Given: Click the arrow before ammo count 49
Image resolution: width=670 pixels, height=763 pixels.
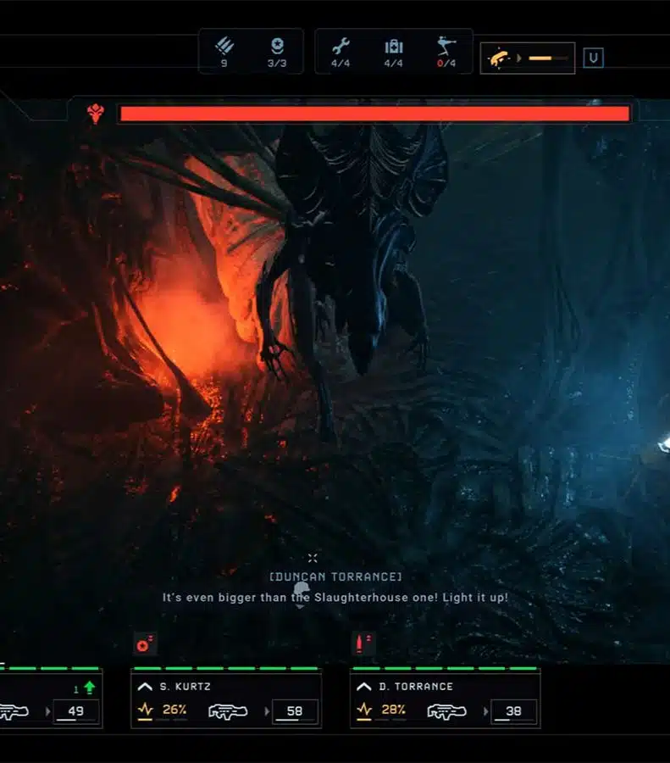Looking at the screenshot, I should click(47, 711).
